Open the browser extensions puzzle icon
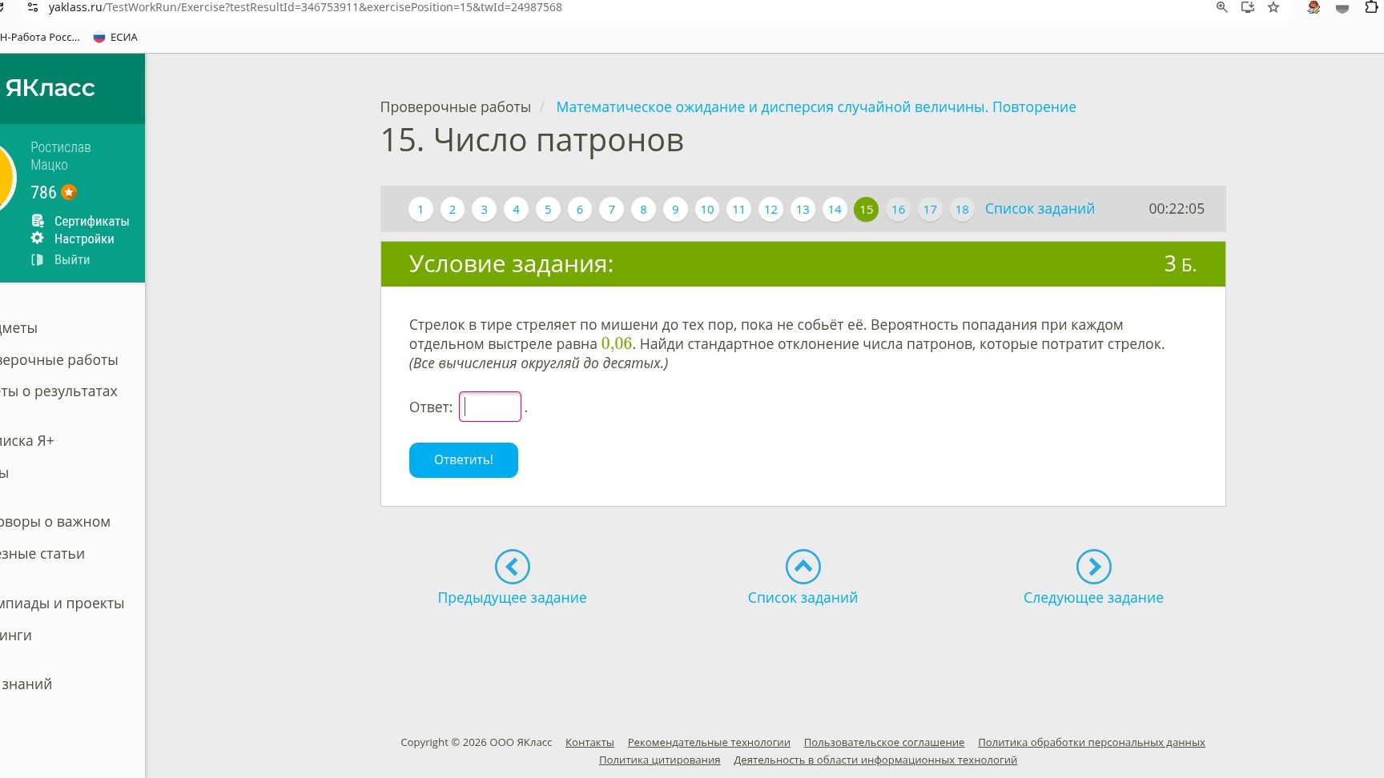 pos(1371,7)
